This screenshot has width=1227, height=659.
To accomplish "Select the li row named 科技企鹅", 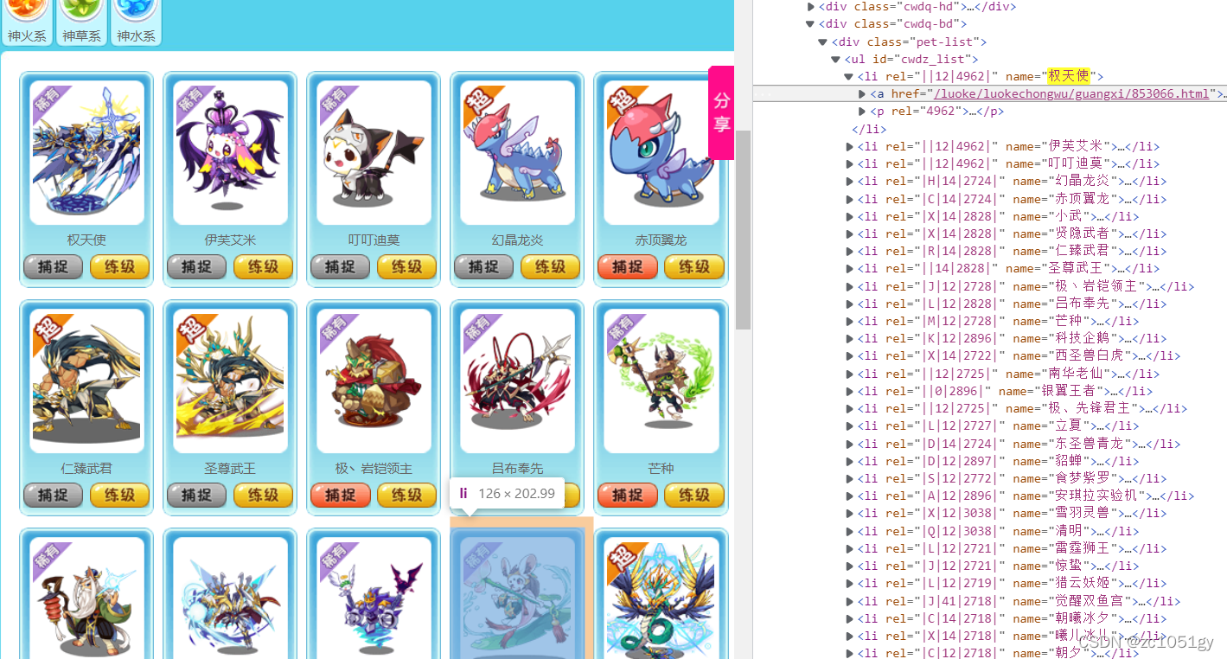I will click(x=989, y=338).
